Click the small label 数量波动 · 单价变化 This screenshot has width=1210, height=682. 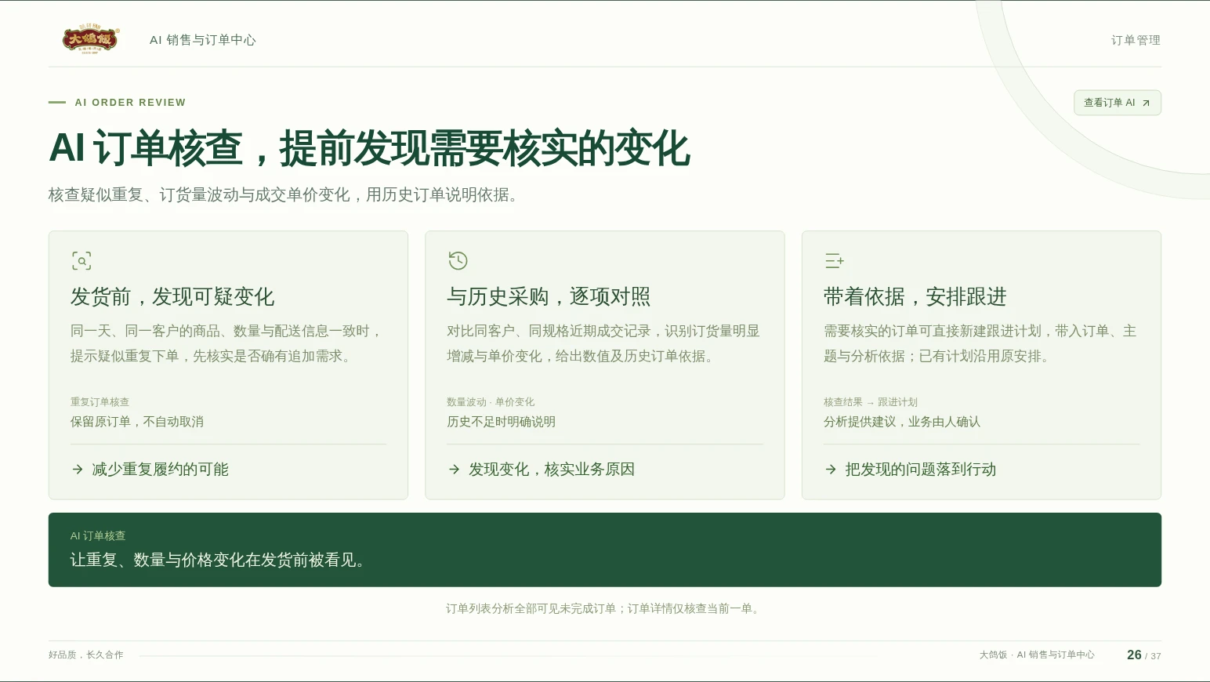pyautogui.click(x=491, y=402)
